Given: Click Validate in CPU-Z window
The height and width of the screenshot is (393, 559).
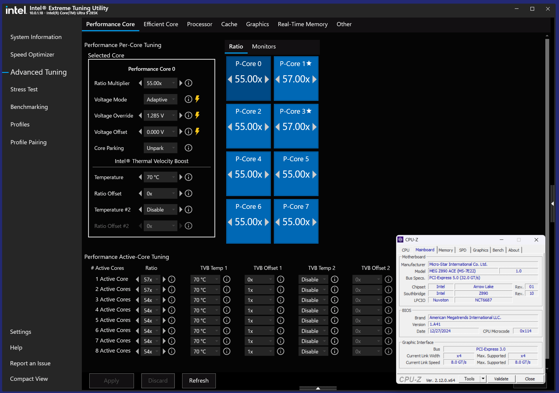Looking at the screenshot, I should click(x=501, y=379).
